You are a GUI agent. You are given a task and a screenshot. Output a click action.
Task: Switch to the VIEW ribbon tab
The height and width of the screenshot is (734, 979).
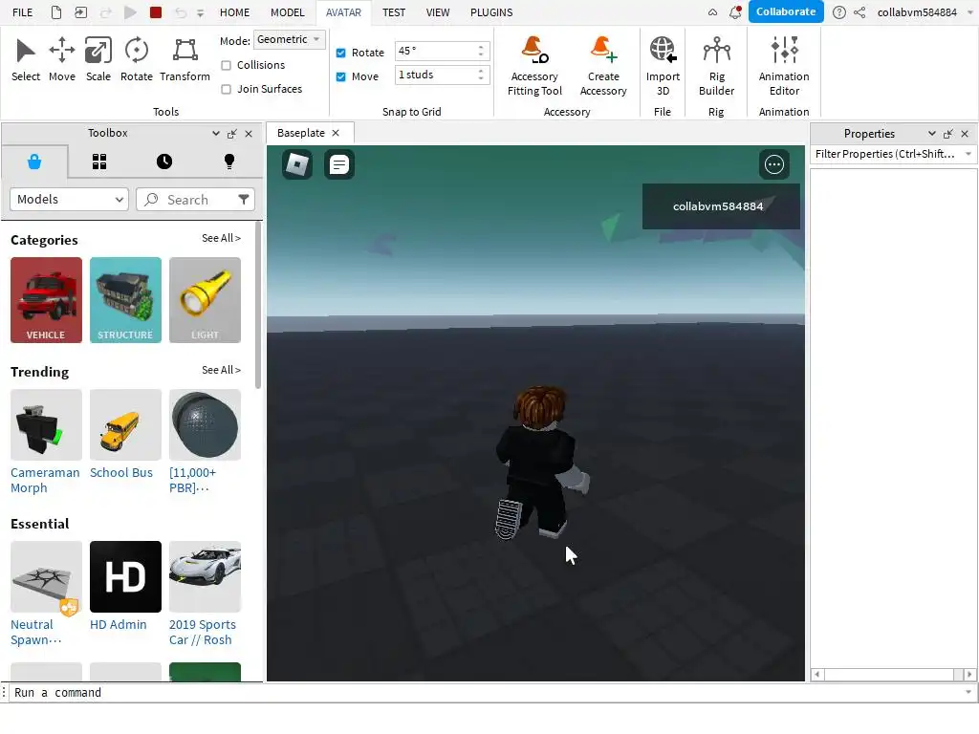(437, 12)
